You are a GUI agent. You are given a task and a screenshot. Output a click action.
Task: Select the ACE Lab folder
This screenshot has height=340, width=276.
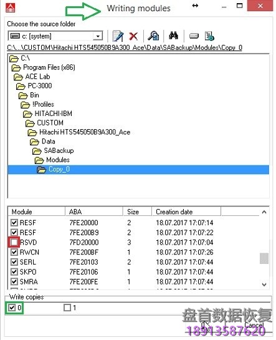click(x=32, y=77)
